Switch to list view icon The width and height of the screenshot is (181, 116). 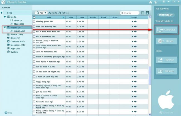(x=147, y=13)
